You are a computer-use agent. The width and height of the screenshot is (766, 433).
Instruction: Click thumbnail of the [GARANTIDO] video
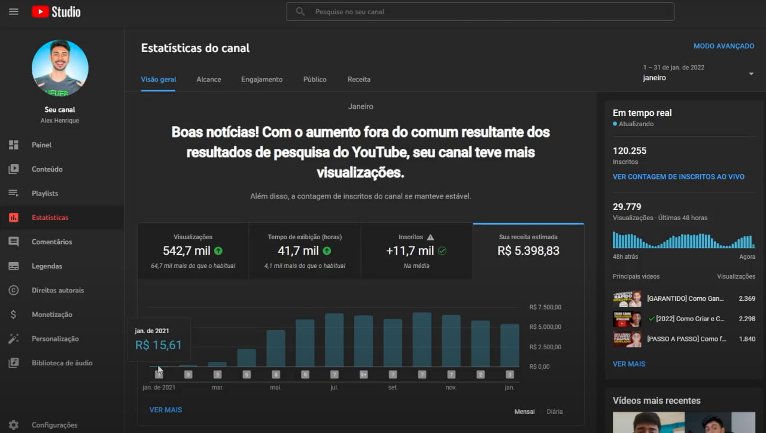point(627,298)
